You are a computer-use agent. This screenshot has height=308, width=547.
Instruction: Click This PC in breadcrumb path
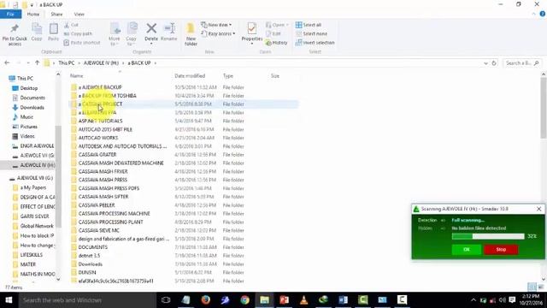click(67, 62)
